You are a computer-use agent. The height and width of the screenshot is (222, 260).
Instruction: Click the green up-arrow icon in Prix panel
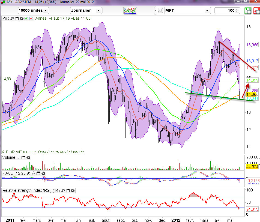point(26,19)
